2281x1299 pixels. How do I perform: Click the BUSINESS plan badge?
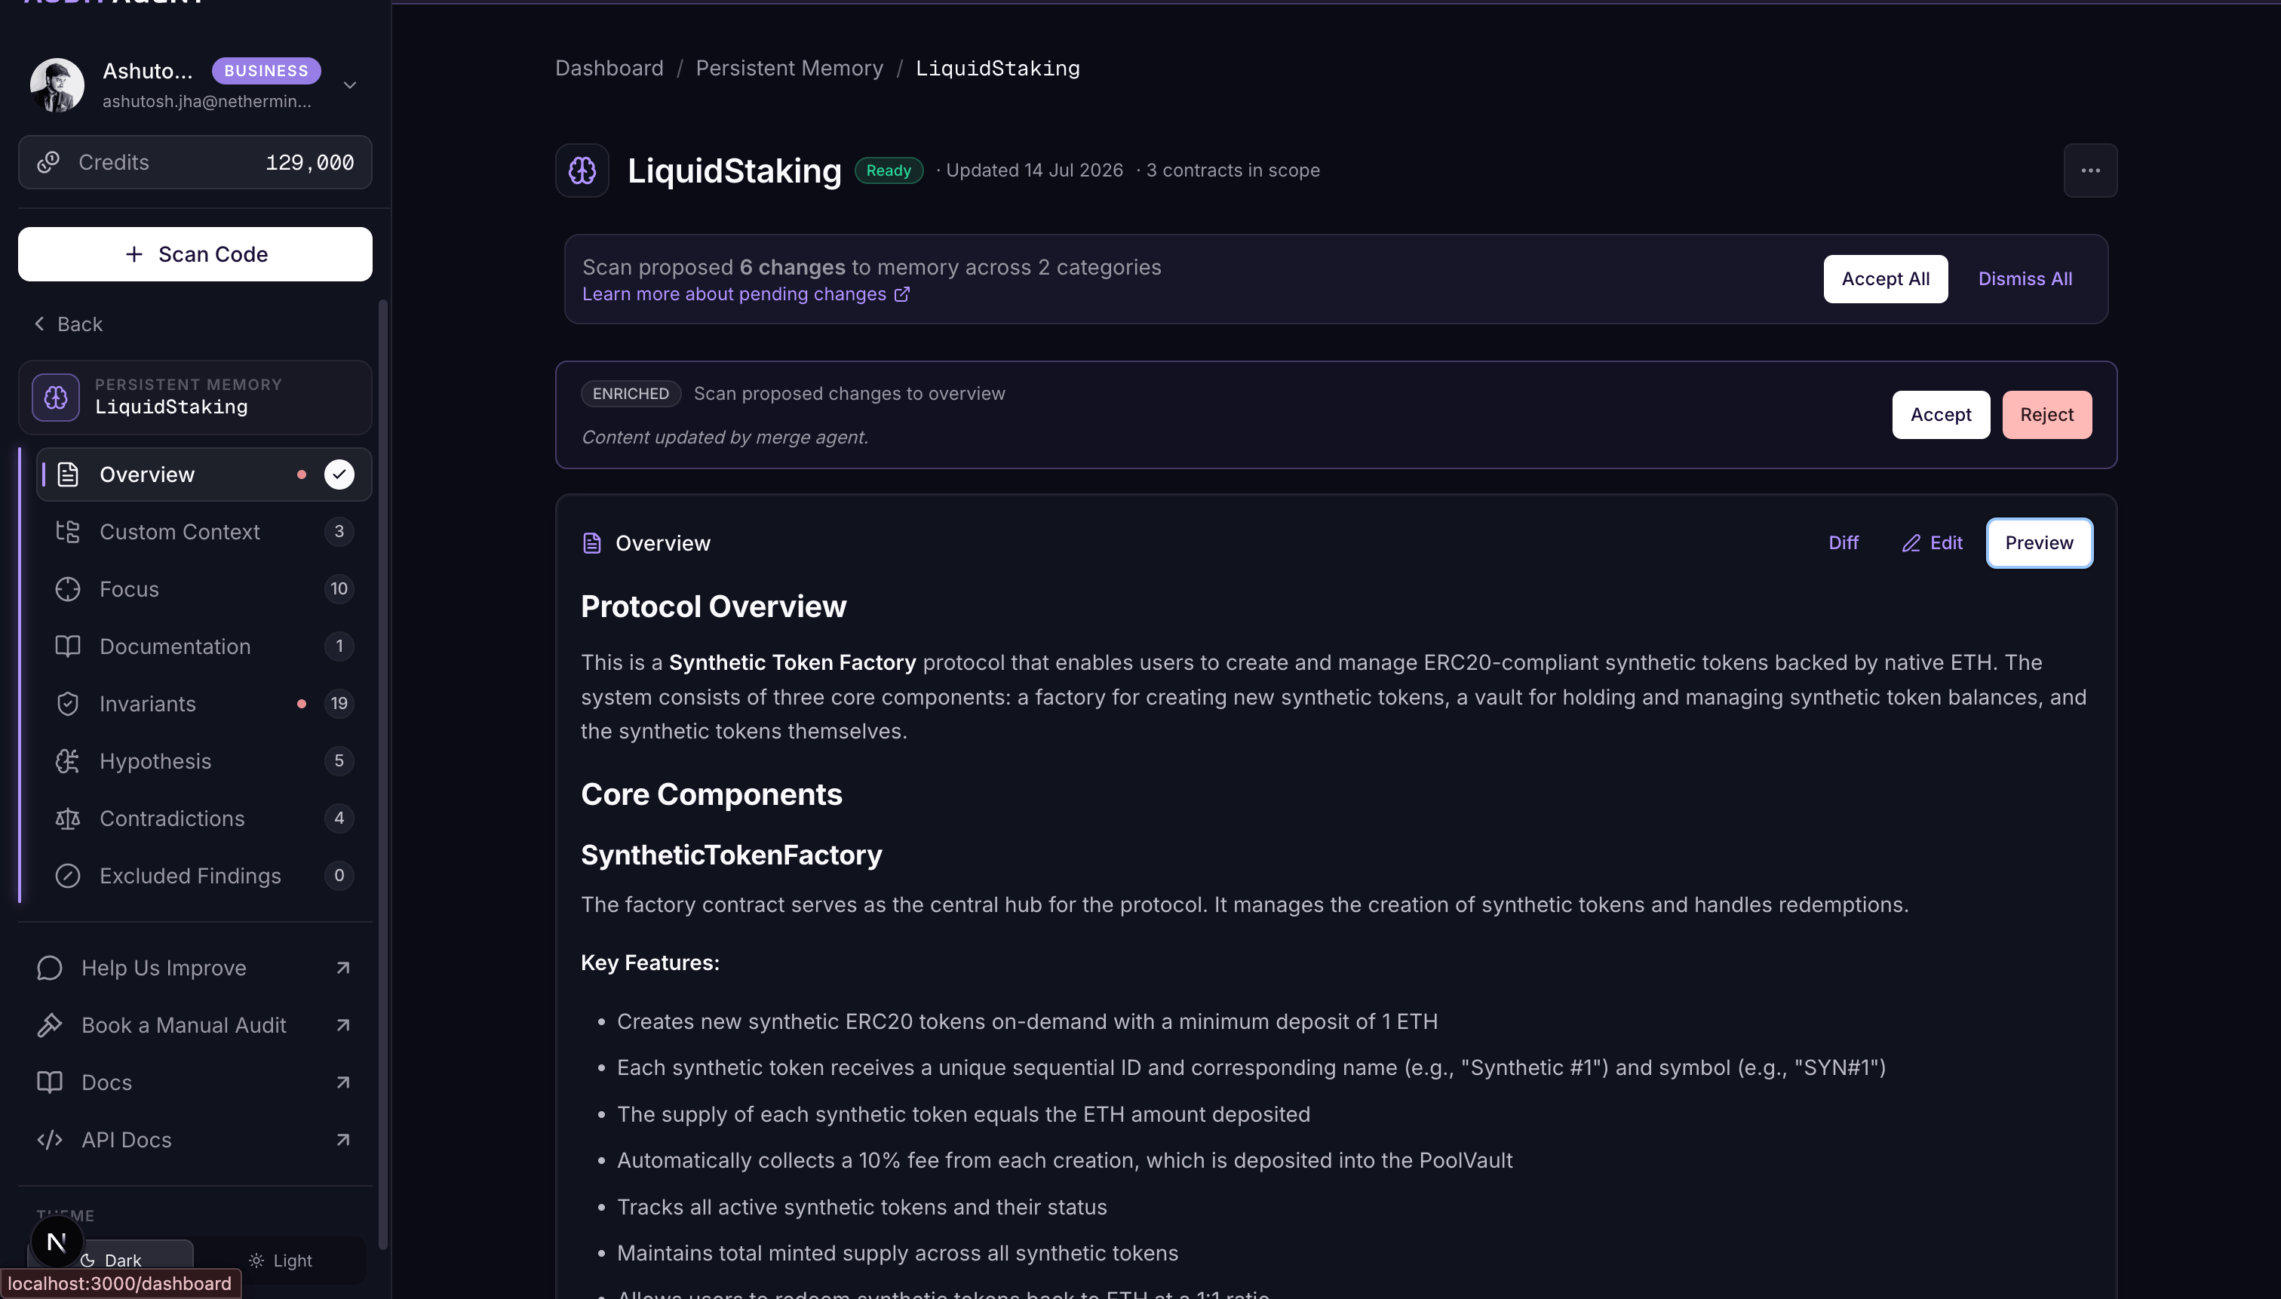pyautogui.click(x=266, y=70)
